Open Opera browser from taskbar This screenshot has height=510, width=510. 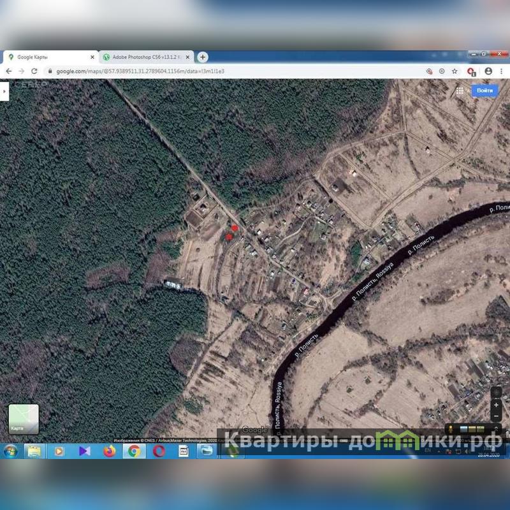(159, 451)
